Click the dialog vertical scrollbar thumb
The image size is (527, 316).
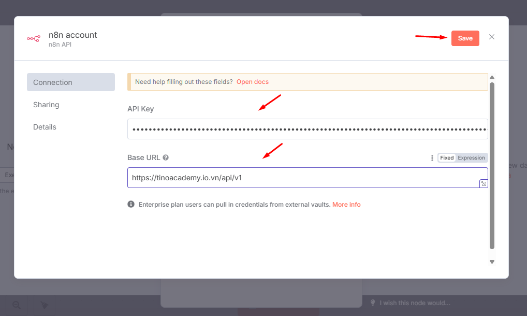492,166
